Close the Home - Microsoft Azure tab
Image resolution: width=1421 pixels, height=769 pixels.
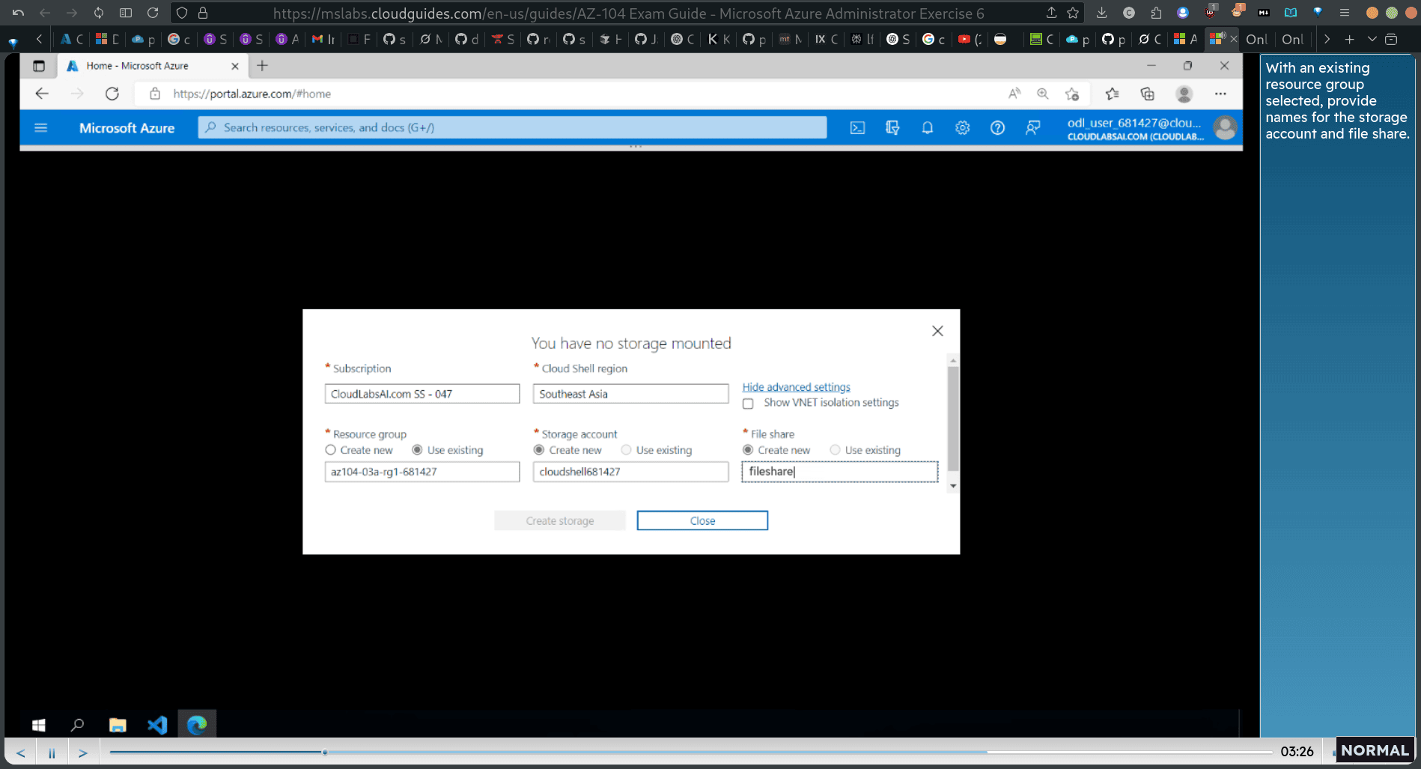(235, 66)
